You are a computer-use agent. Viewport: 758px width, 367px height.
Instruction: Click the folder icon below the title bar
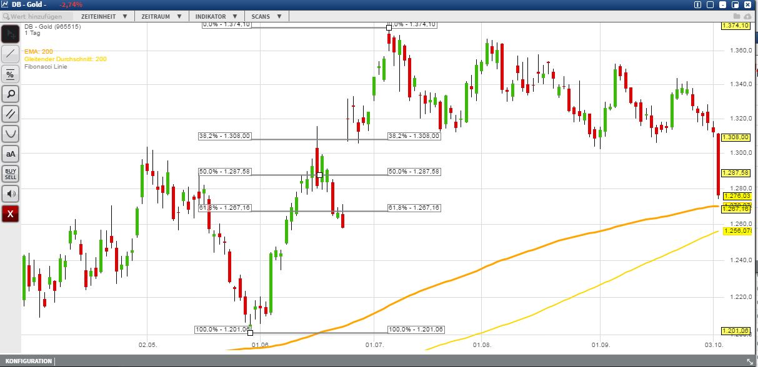736,16
